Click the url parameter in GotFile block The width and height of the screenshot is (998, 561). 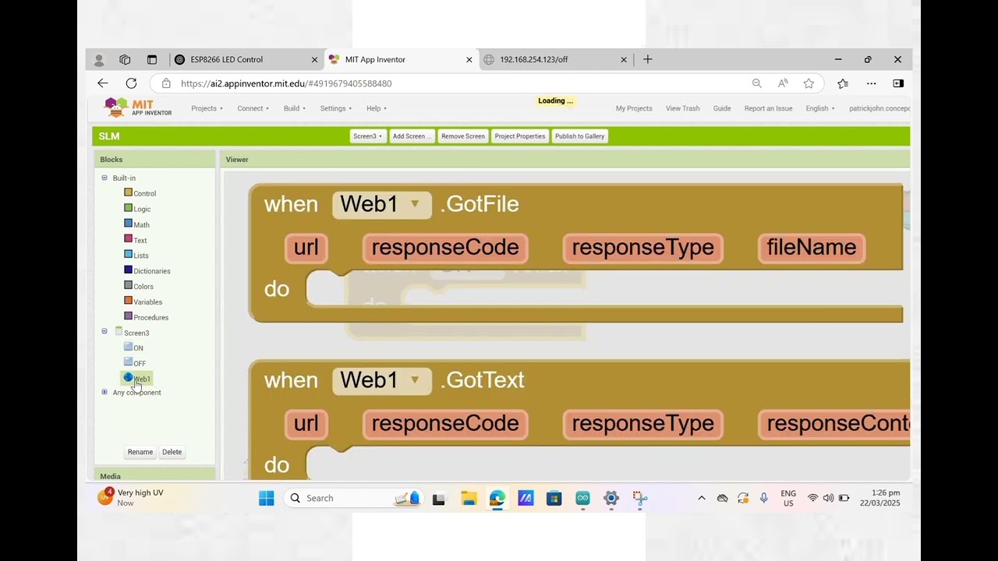pyautogui.click(x=306, y=249)
